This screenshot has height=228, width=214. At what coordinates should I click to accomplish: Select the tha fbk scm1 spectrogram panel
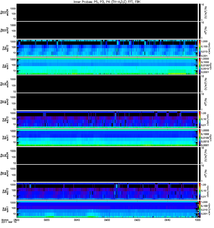(x=107, y=66)
